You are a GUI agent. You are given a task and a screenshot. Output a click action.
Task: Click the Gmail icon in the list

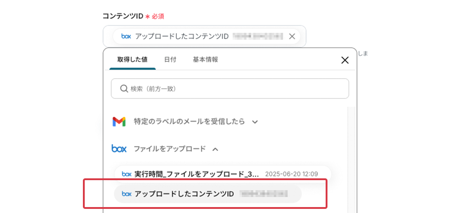pyautogui.click(x=119, y=122)
